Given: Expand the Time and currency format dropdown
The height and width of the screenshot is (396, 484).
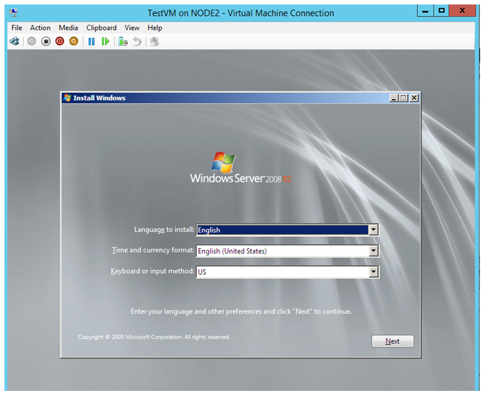Looking at the screenshot, I should (x=373, y=251).
